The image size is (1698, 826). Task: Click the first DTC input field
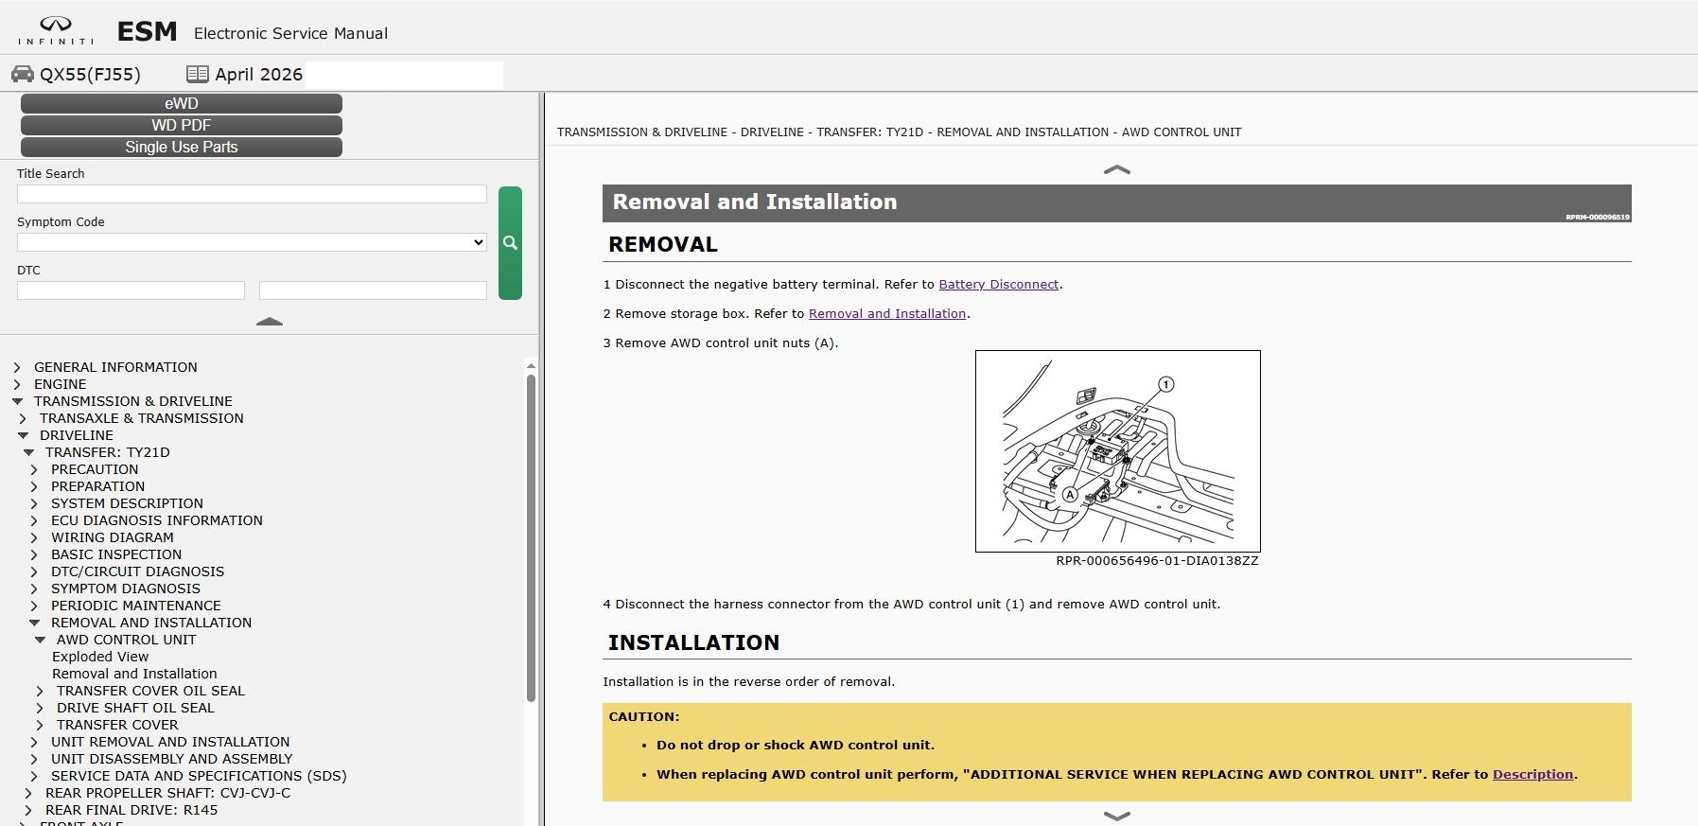[x=131, y=290]
